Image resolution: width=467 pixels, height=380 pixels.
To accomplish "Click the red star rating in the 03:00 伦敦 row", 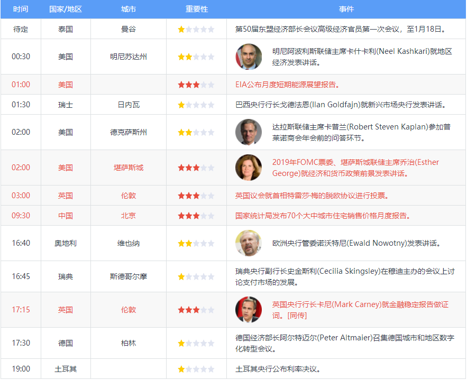I will 196,196.
